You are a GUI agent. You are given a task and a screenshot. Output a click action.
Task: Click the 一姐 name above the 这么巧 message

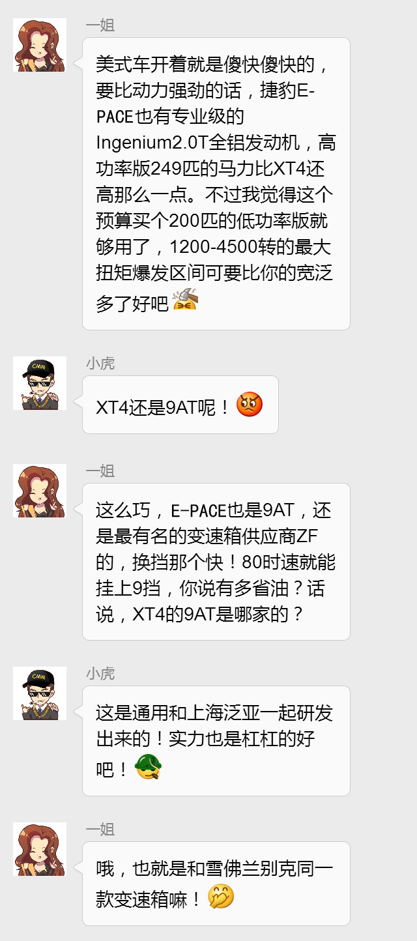coord(100,471)
